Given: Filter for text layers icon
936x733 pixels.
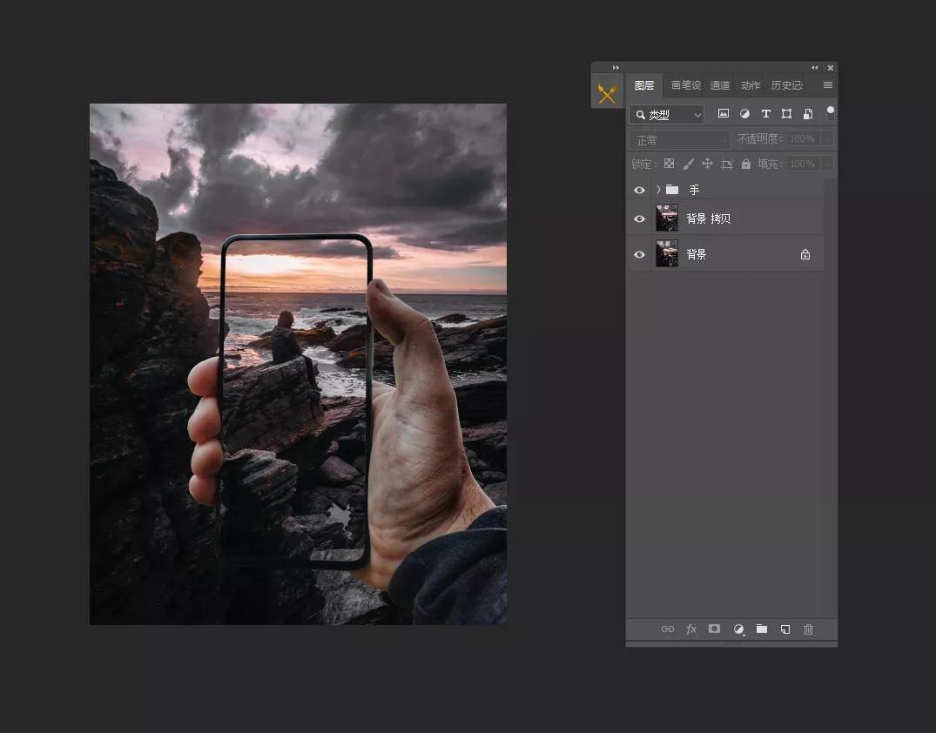Looking at the screenshot, I should 765,114.
